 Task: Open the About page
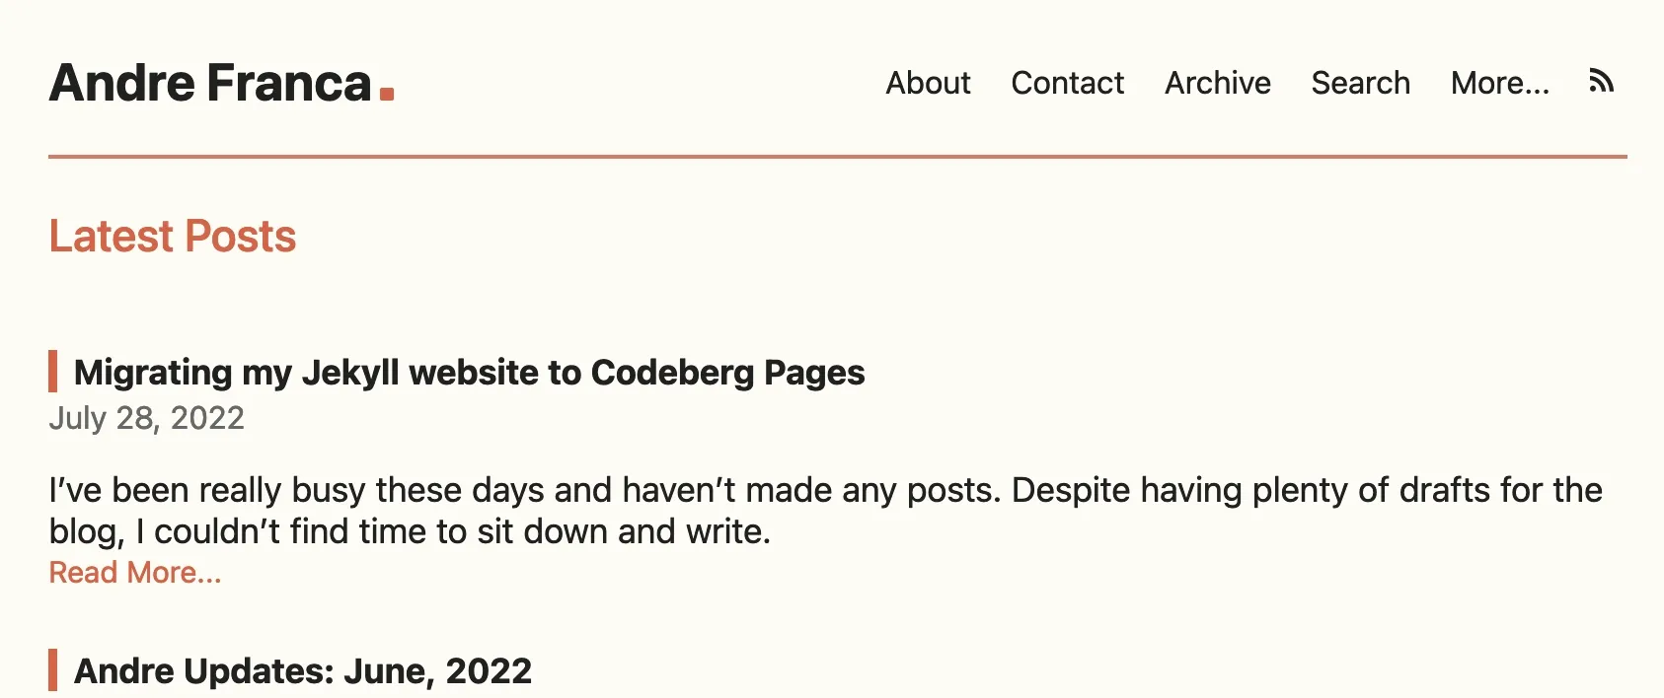[928, 83]
